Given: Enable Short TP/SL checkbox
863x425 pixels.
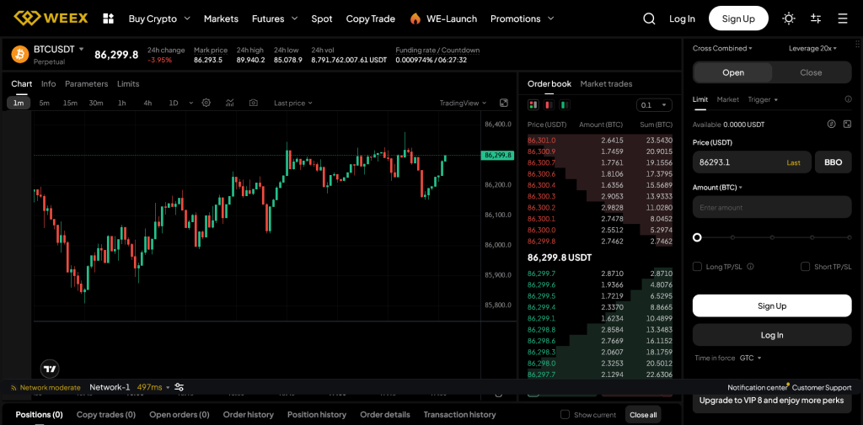Looking at the screenshot, I should [805, 267].
